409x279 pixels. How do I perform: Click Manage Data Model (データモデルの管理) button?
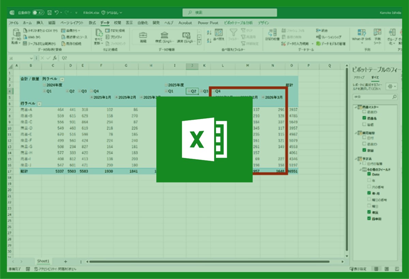(331, 44)
